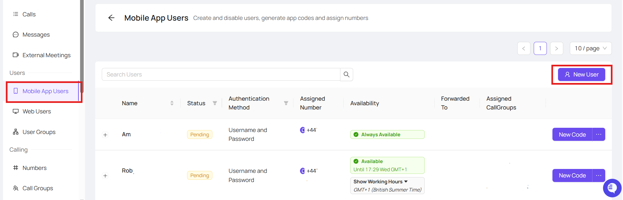Screen dimensions: 623x200
Task: Expand Show Working Hours for Rob
Action: coord(380,182)
